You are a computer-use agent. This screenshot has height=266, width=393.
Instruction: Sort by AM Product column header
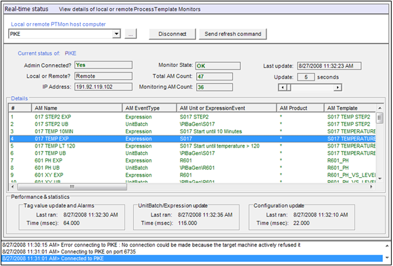pos(300,108)
